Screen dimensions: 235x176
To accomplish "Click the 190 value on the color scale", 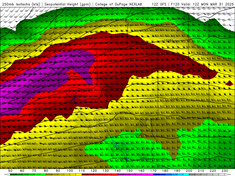I will [177, 171].
